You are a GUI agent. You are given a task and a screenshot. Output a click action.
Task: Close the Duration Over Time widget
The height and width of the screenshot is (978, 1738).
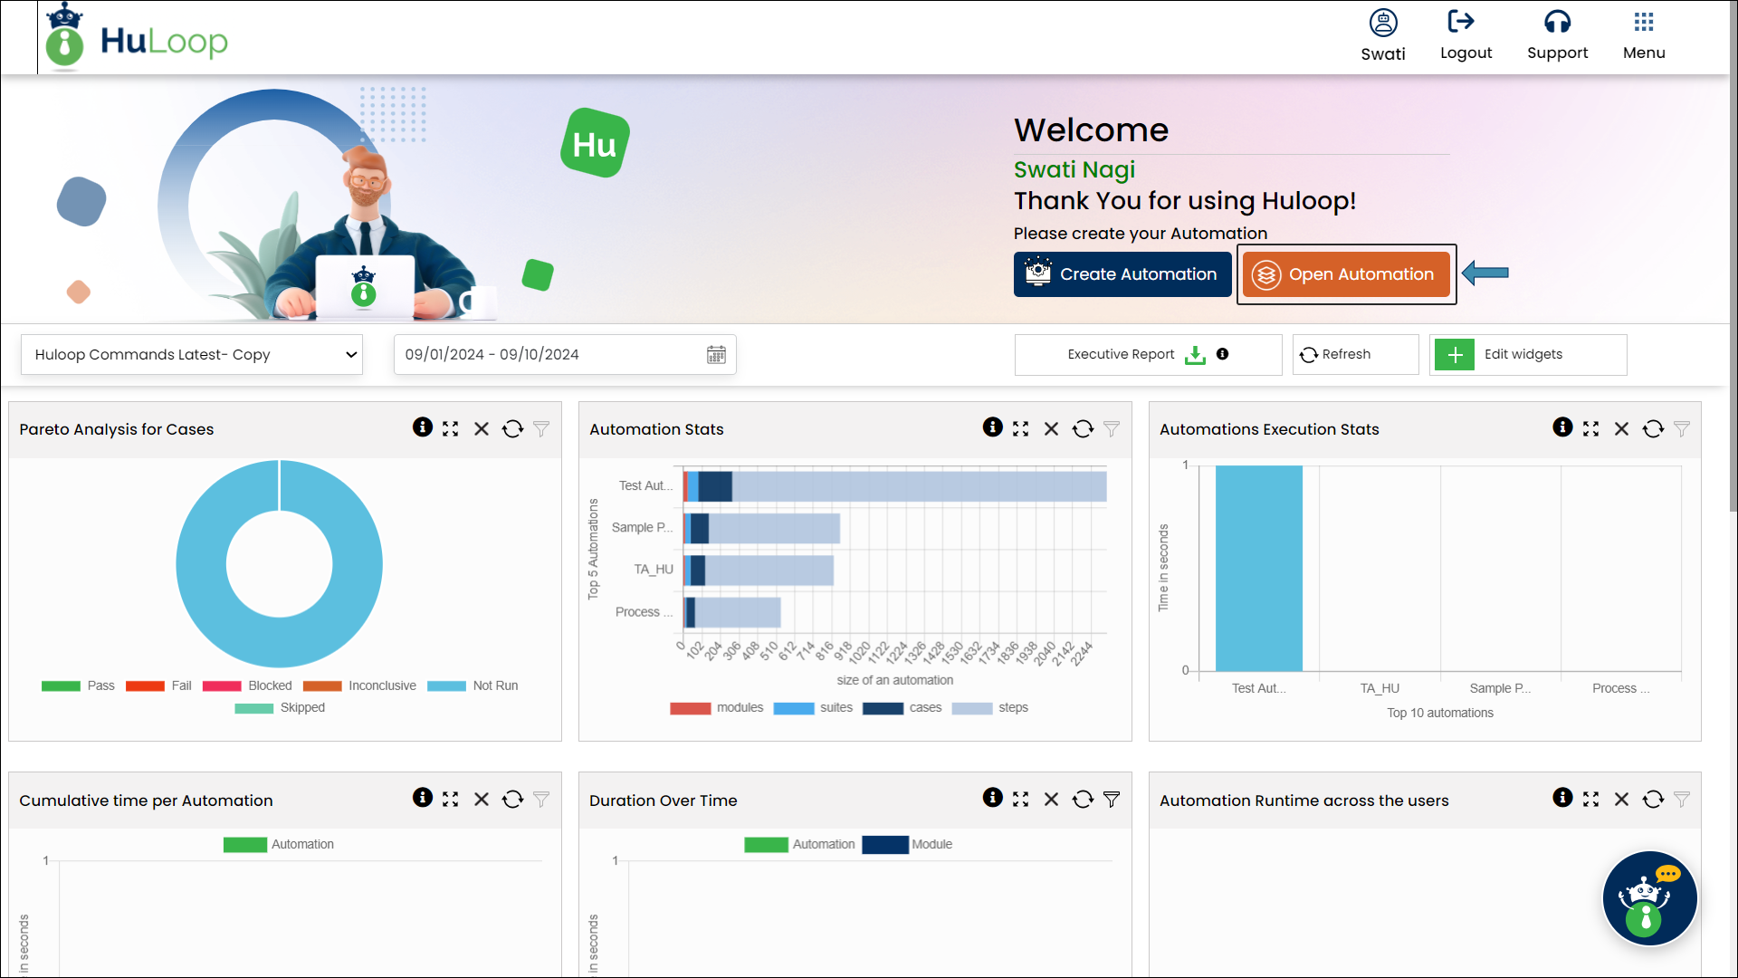1051,800
